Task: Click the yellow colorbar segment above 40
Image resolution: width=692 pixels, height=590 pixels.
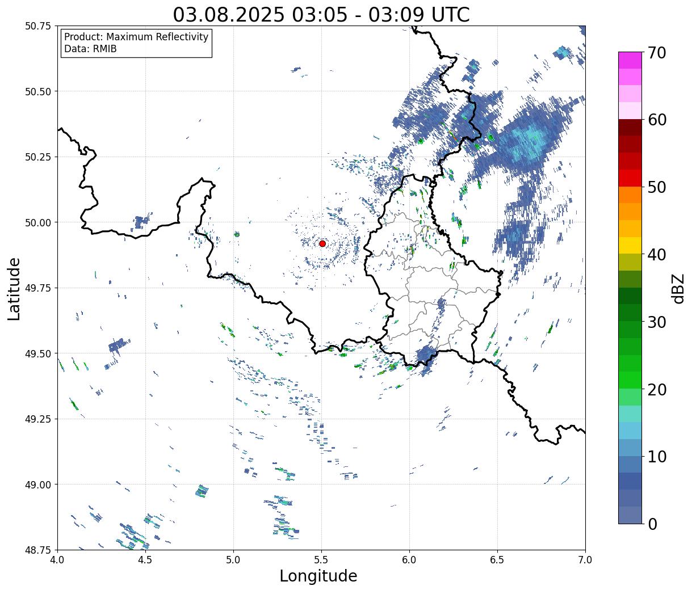Action: (x=630, y=245)
